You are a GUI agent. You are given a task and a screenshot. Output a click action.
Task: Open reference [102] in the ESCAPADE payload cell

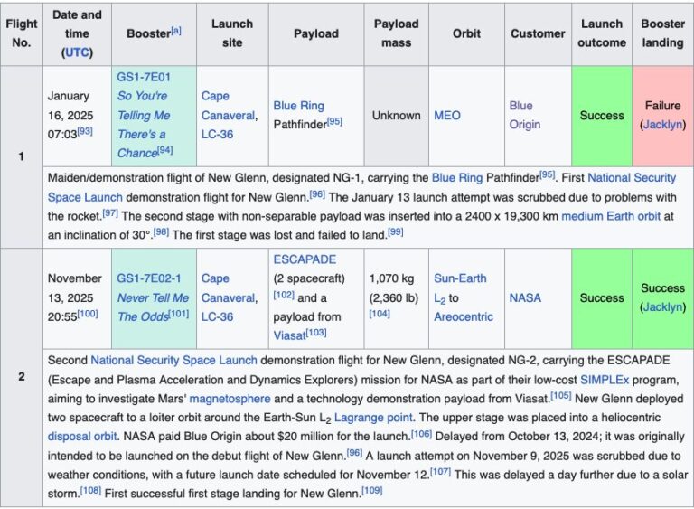click(x=284, y=295)
